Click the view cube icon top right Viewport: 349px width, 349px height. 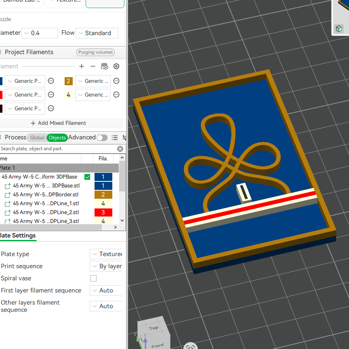(339, 29)
